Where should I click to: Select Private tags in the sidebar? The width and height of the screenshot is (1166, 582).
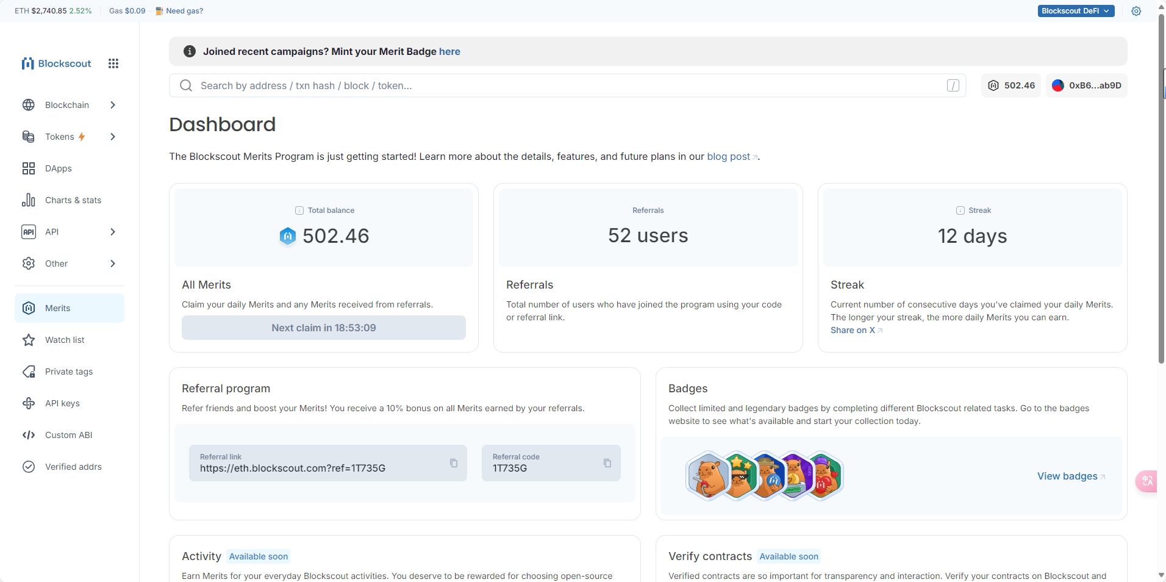tap(69, 372)
